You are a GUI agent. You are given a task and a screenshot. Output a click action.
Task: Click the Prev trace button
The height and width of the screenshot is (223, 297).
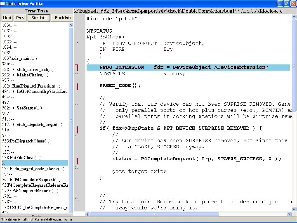point(20,18)
